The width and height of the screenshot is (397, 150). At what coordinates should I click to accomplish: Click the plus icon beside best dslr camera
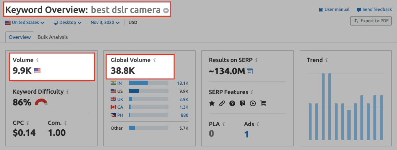tap(166, 11)
